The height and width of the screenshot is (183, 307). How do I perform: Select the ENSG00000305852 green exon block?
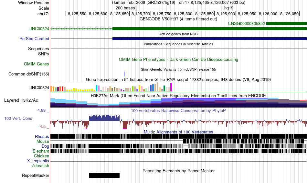(x=286, y=24)
